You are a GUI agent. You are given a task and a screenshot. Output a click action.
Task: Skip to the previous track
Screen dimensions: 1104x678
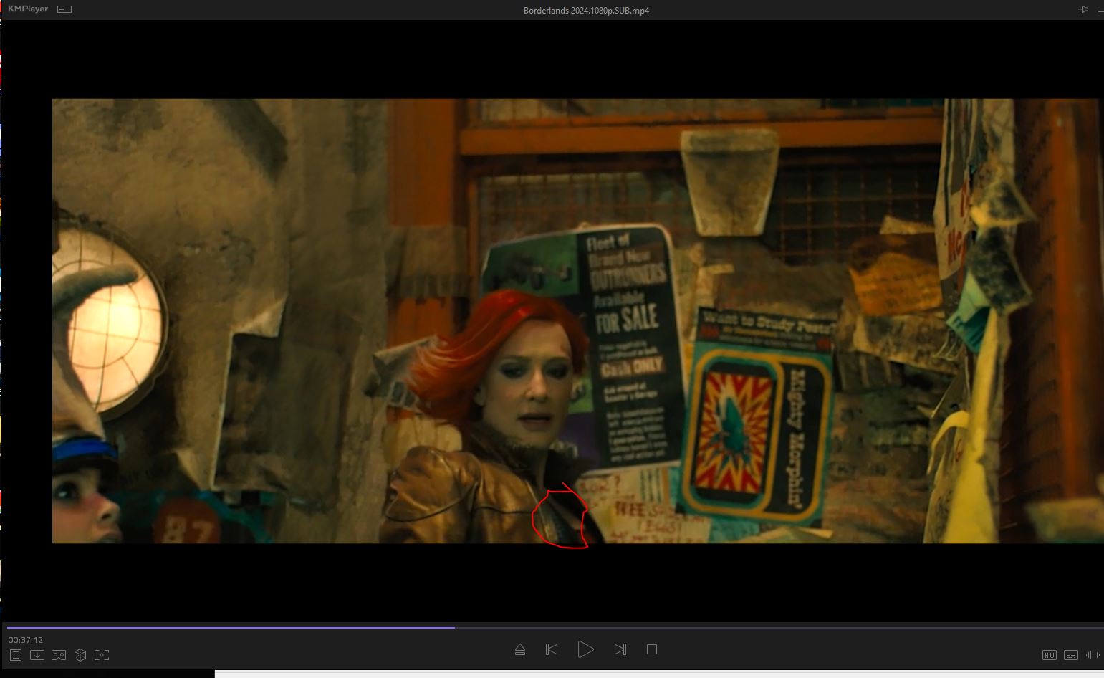tap(552, 649)
